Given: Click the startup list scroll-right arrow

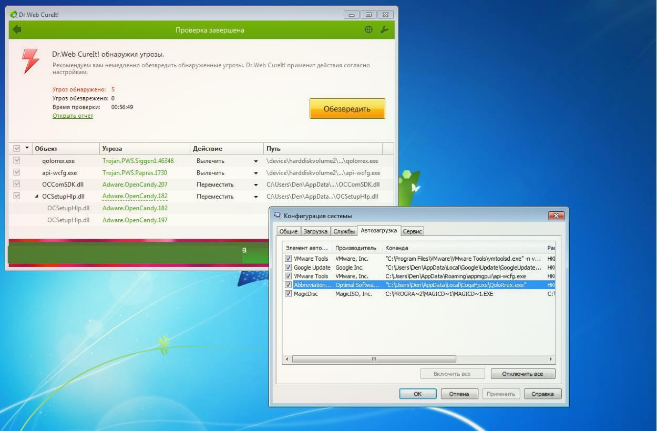Looking at the screenshot, I should [551, 359].
